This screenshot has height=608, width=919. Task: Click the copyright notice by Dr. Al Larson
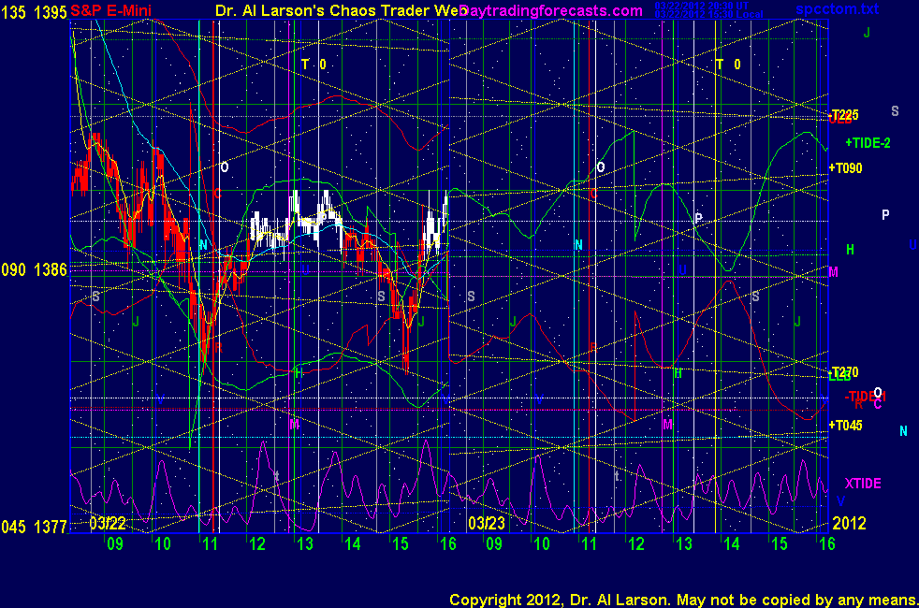click(x=683, y=600)
